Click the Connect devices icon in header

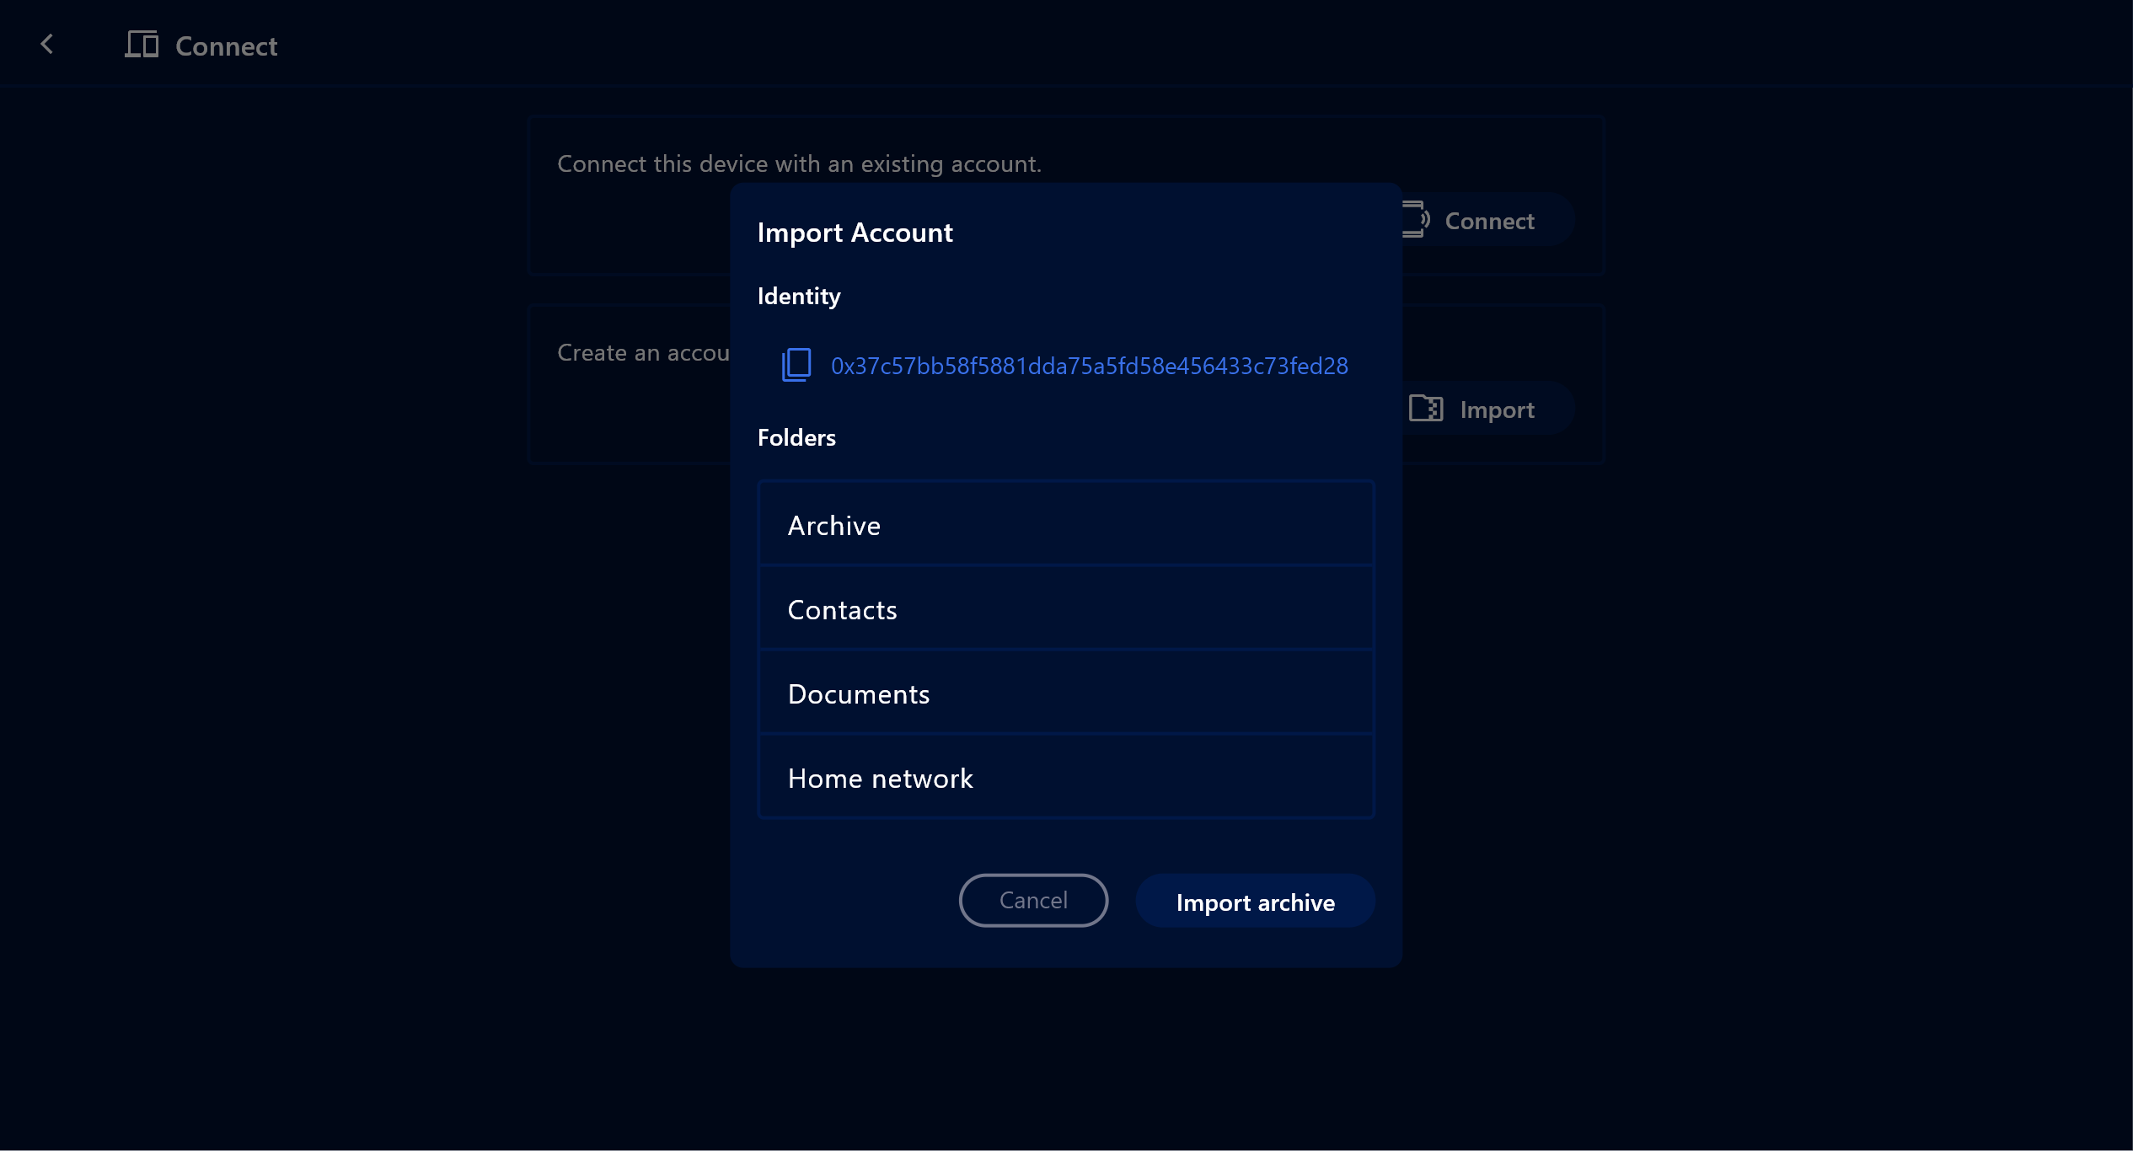[142, 45]
